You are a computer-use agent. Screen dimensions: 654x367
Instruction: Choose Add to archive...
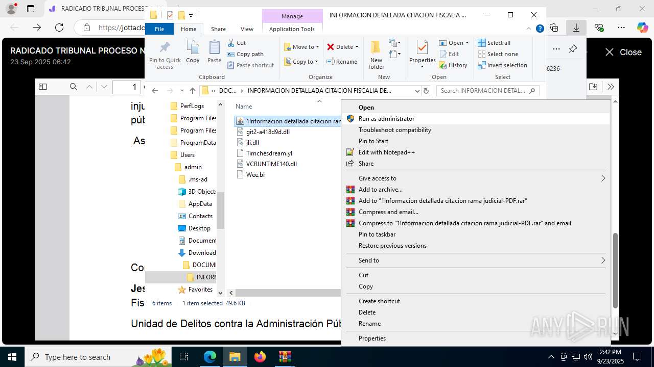(476, 190)
